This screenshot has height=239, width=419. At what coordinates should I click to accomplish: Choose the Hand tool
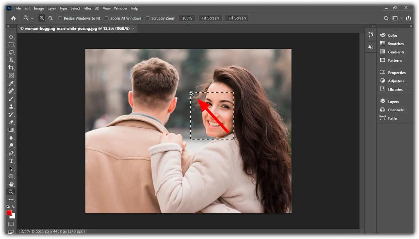click(x=11, y=184)
